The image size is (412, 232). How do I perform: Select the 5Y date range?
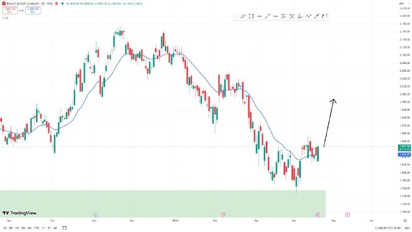[x=49, y=228]
